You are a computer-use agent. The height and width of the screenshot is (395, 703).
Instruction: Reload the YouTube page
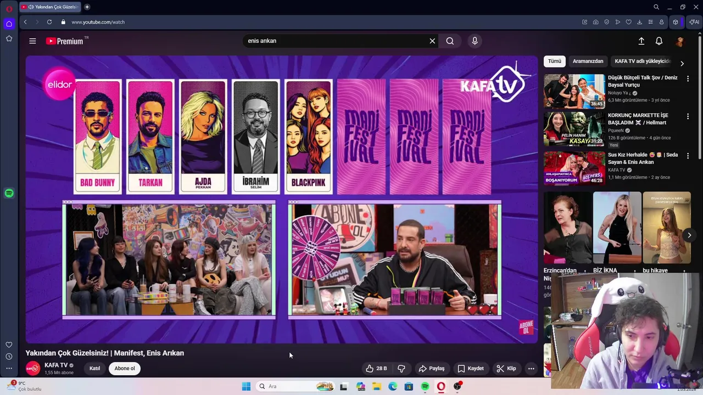(49, 22)
